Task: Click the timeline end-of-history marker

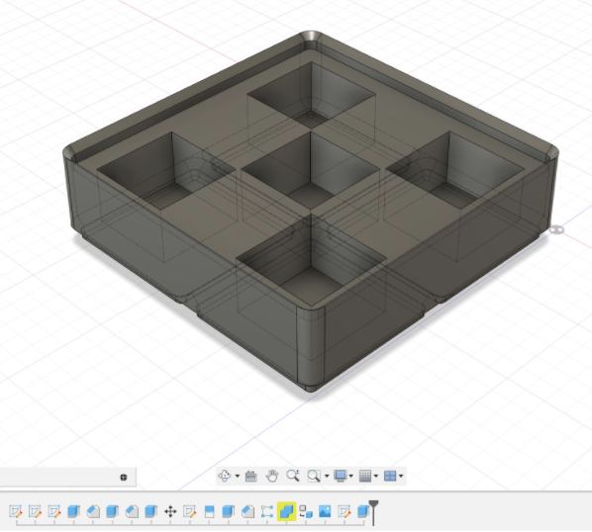Action: point(373,512)
